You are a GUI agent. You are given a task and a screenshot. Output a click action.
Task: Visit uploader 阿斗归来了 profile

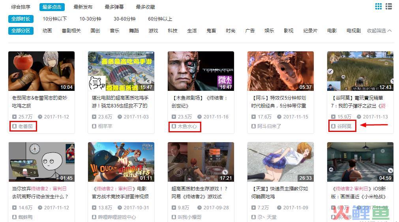pyautogui.click(x=266, y=126)
